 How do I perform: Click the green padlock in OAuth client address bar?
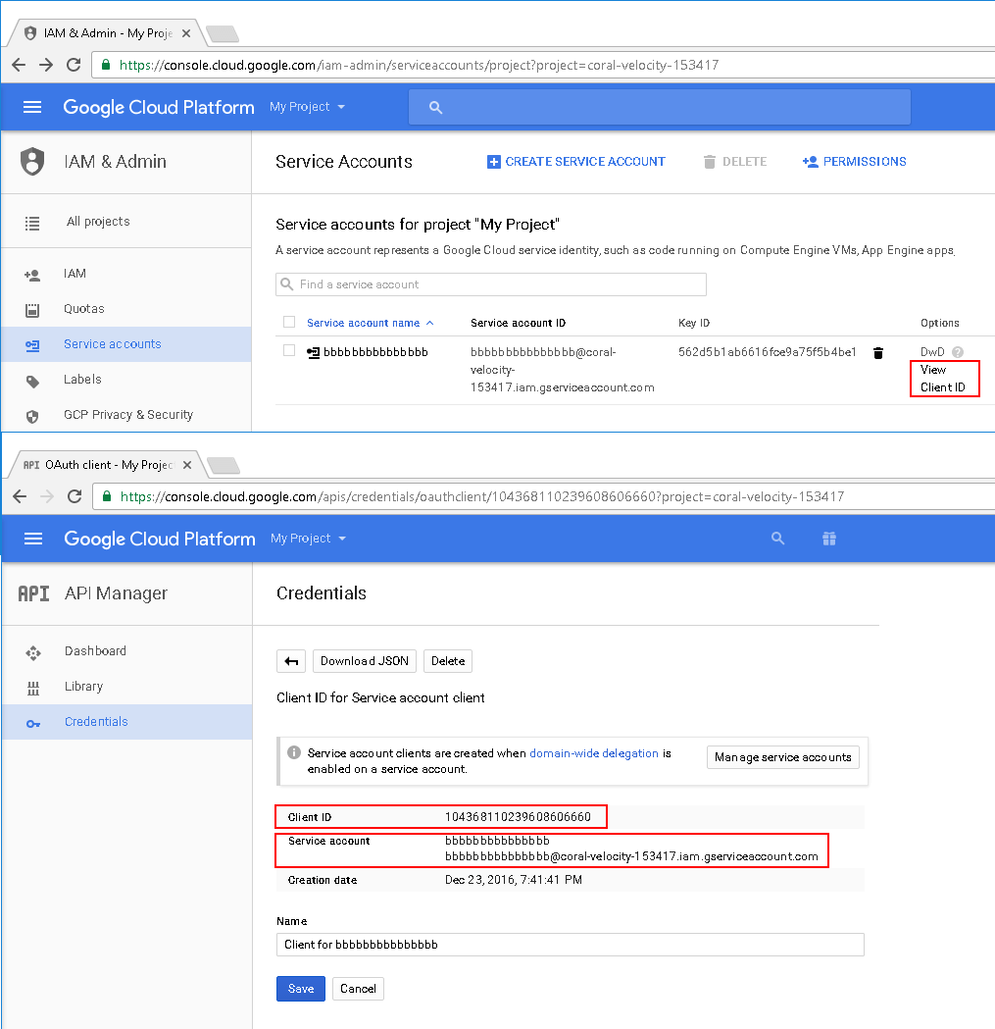click(x=107, y=496)
